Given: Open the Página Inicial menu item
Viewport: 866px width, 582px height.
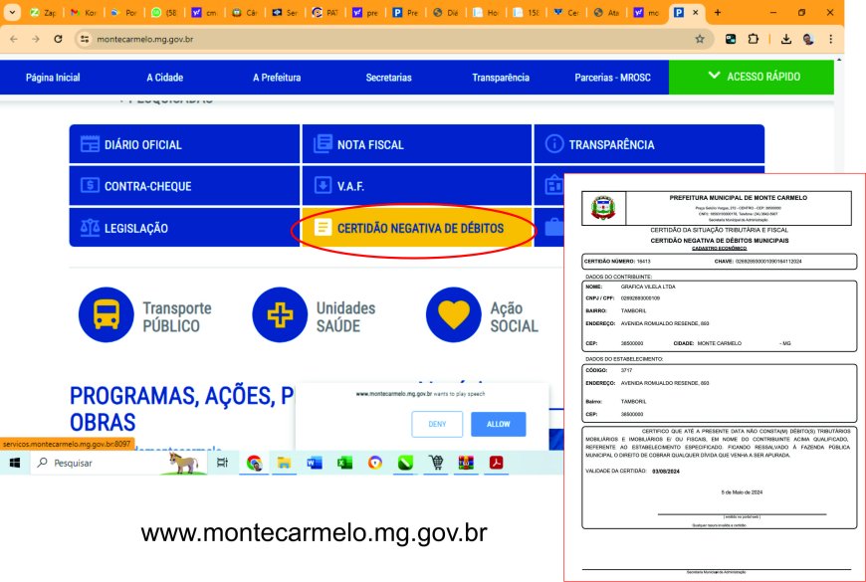Looking at the screenshot, I should 53,78.
